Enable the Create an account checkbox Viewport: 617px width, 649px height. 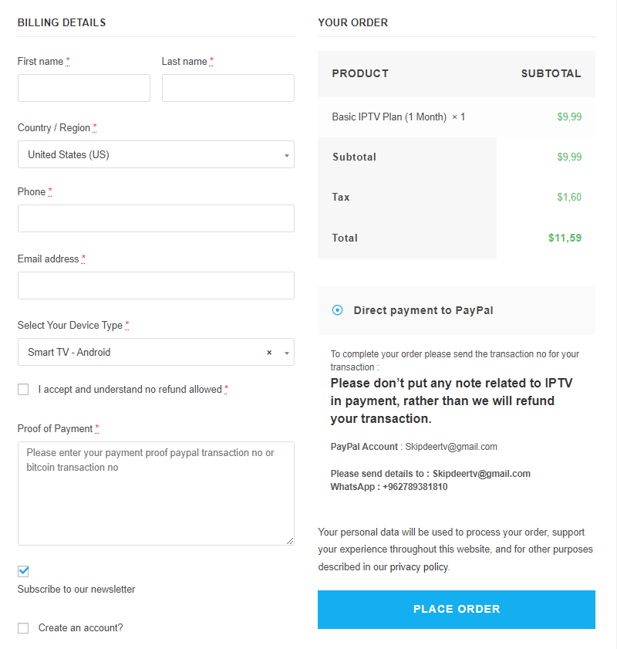[x=23, y=628]
